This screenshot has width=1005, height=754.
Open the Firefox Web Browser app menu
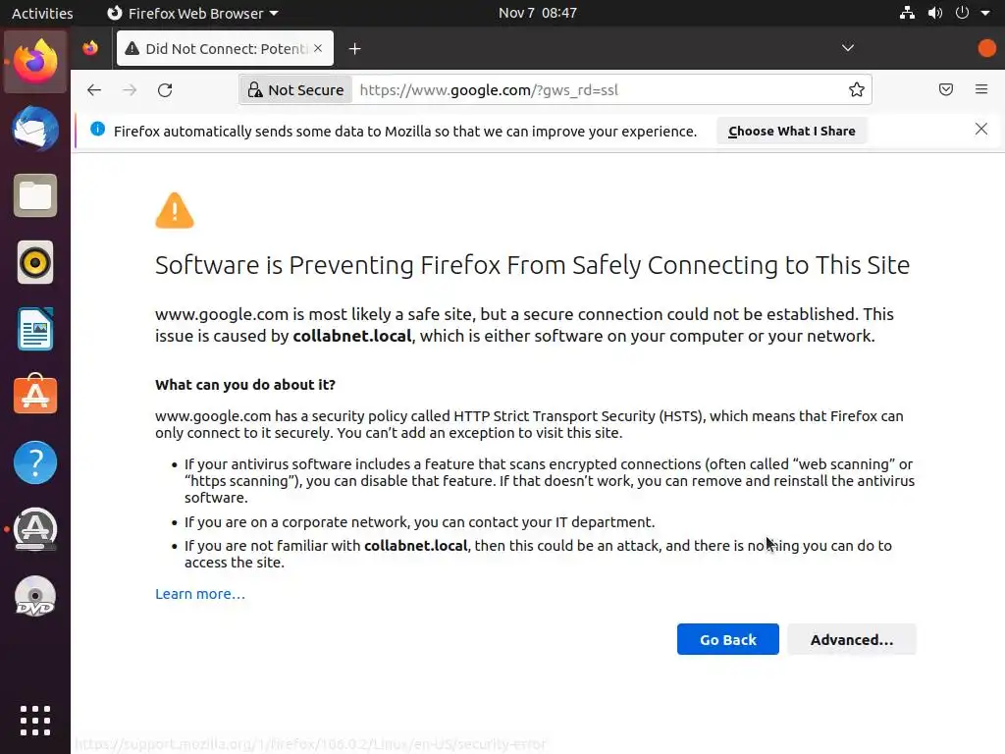pyautogui.click(x=192, y=13)
